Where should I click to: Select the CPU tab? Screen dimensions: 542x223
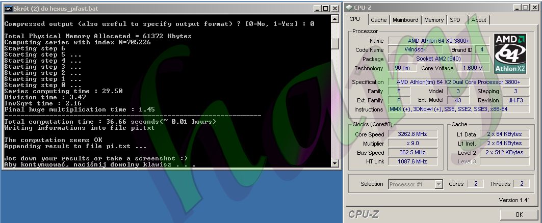(x=355, y=19)
